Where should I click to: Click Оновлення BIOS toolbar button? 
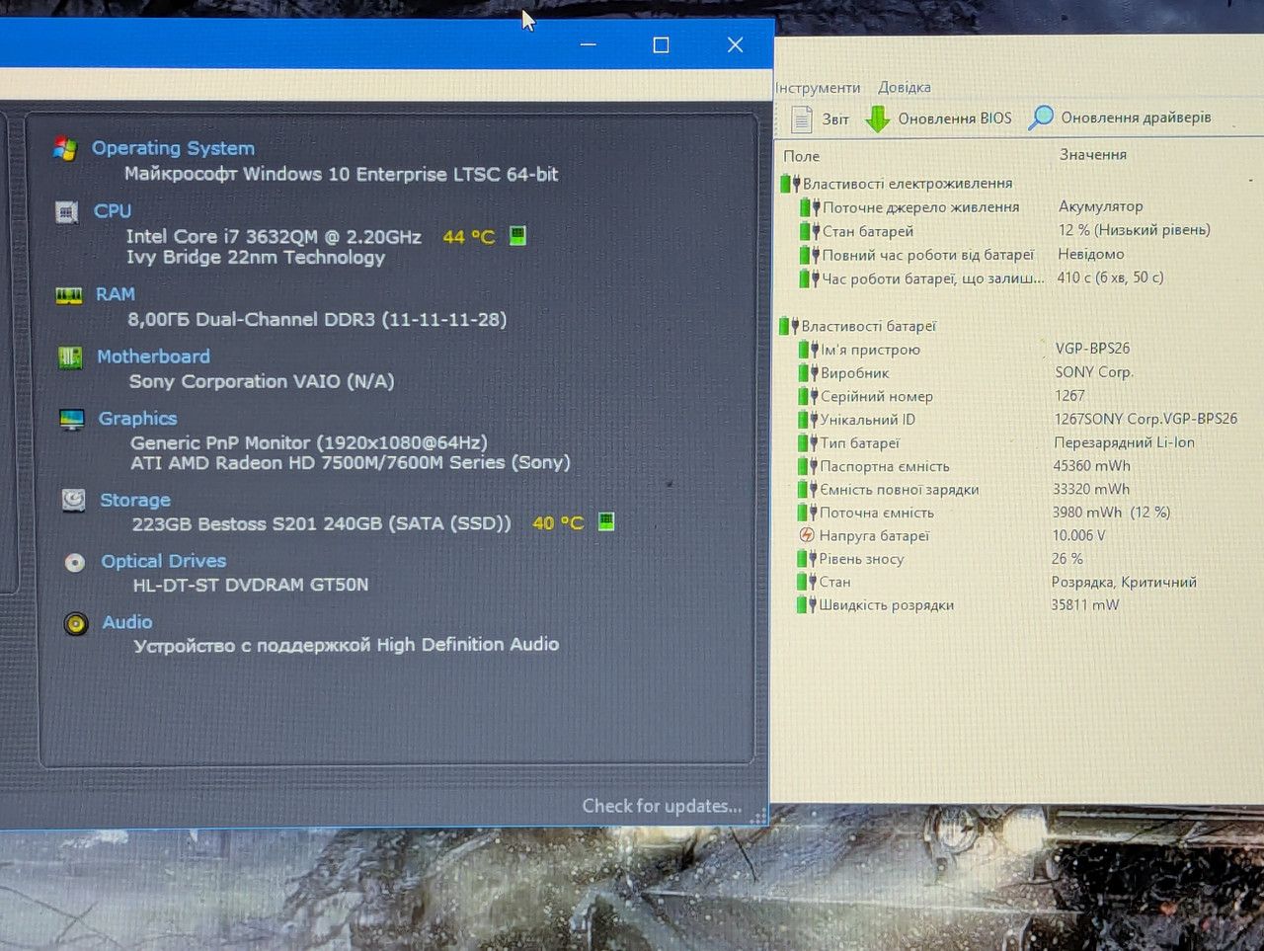(938, 119)
